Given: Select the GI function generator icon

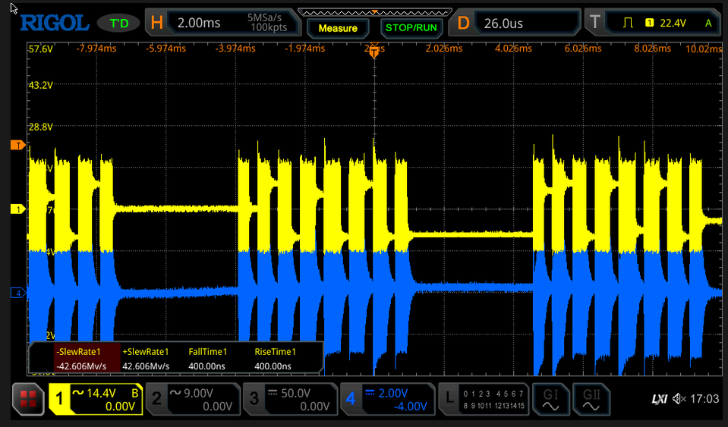Looking at the screenshot, I should coord(550,400).
